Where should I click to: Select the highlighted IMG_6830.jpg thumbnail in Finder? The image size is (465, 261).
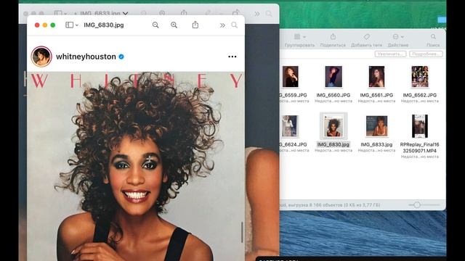333,126
